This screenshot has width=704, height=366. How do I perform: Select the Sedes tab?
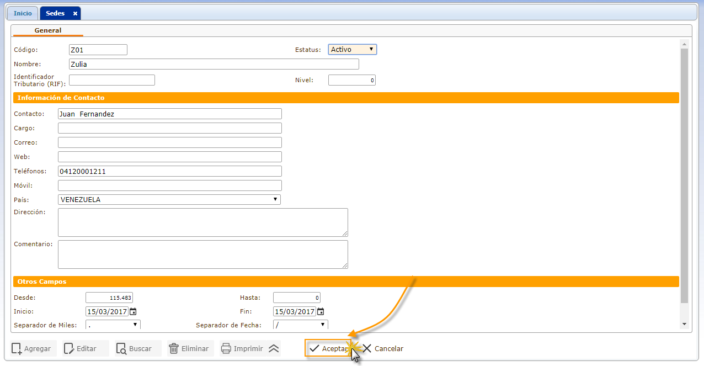(x=55, y=13)
